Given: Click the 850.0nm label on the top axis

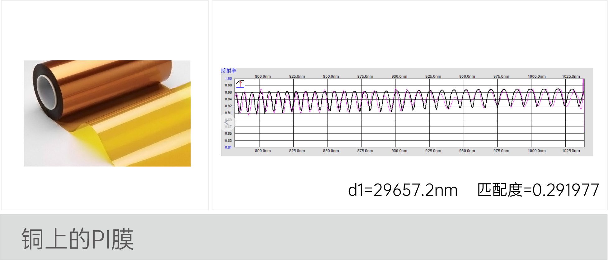Looking at the screenshot, I should (x=331, y=77).
